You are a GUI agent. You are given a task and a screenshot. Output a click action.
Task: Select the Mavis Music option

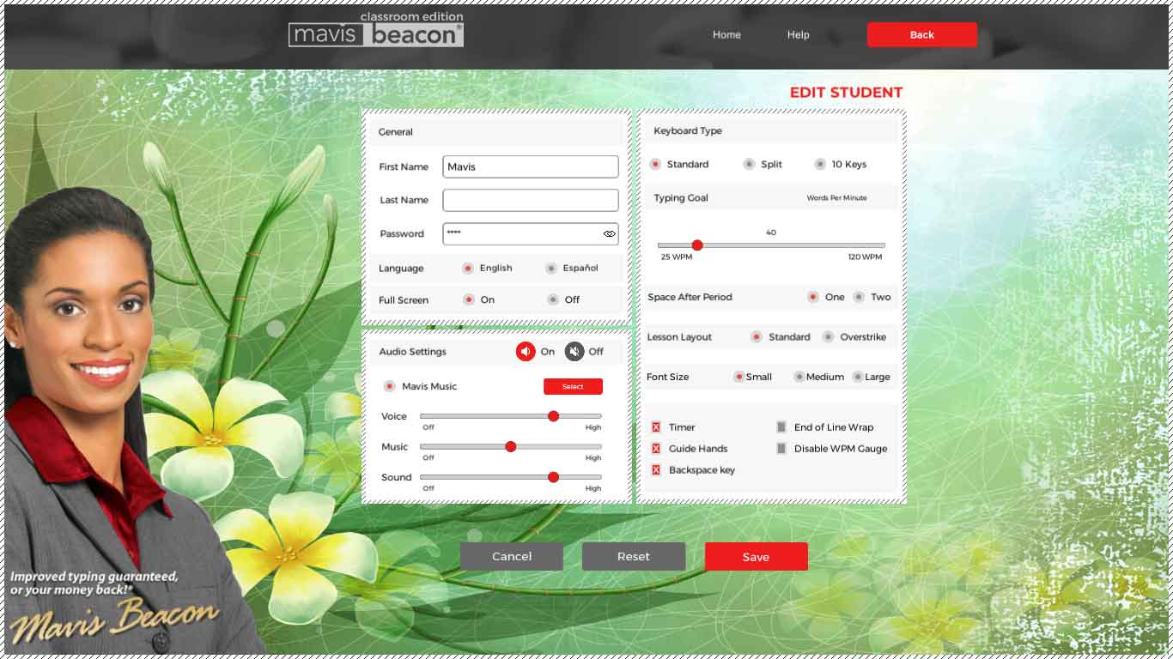pyautogui.click(x=389, y=386)
